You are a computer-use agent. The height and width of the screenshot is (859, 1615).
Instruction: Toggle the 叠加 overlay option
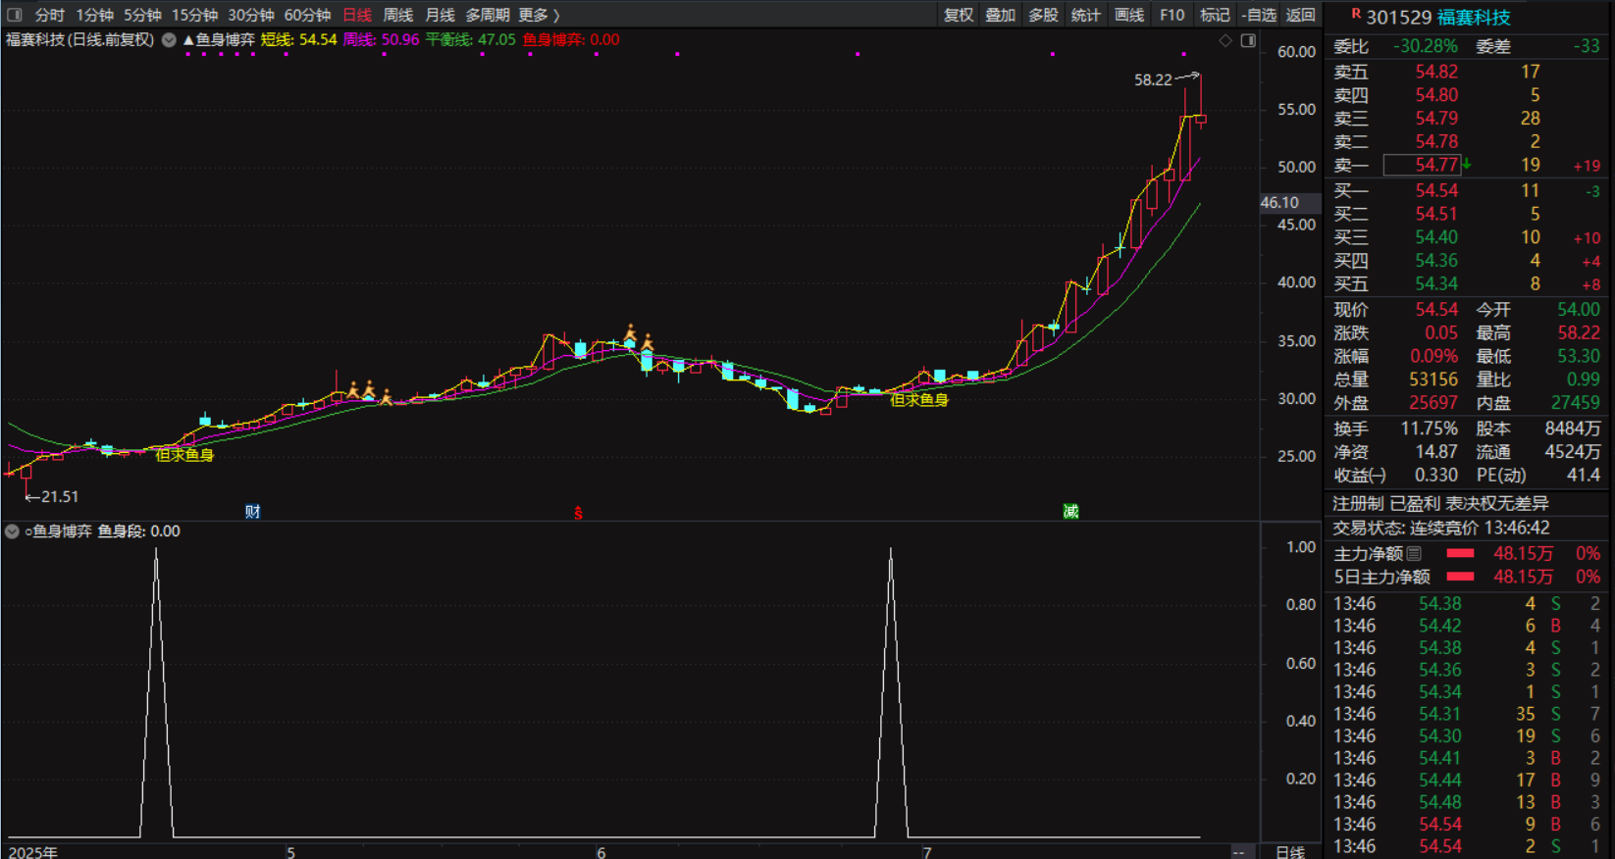(x=1000, y=15)
